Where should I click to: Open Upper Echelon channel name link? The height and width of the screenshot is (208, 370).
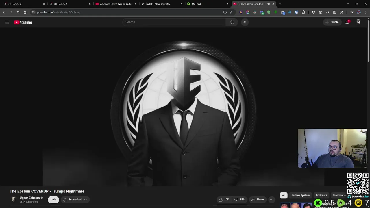29,198
